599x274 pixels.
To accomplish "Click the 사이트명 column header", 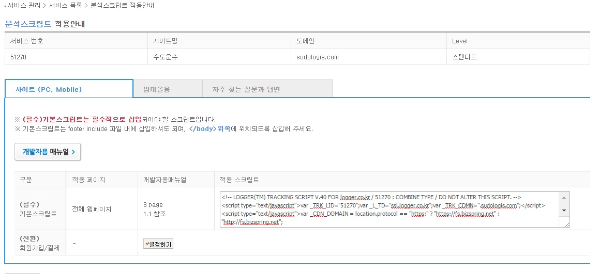I will (219, 41).
